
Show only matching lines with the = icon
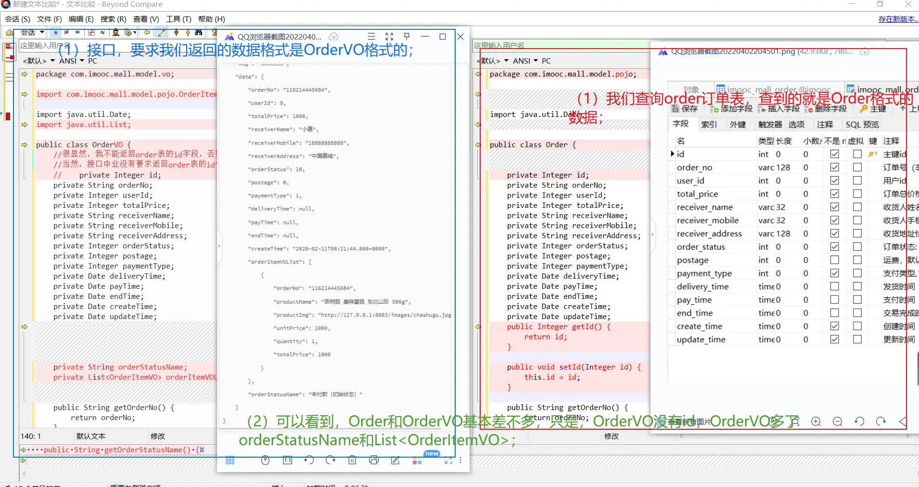click(x=77, y=33)
